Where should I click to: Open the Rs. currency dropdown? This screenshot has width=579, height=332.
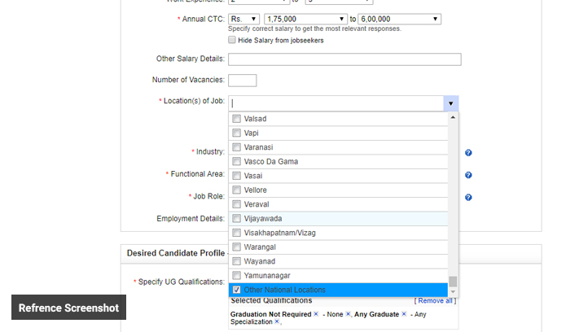point(244,19)
